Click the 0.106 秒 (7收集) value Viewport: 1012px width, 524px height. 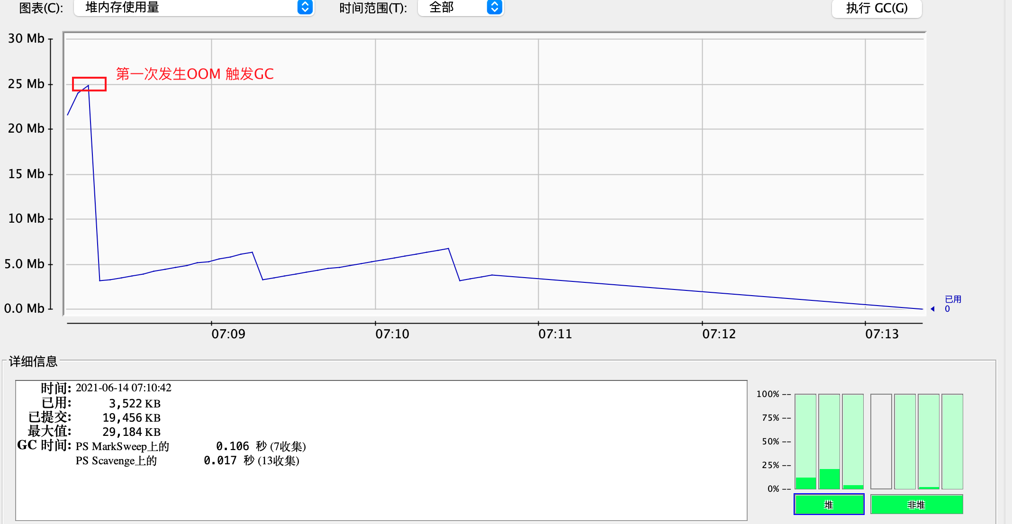click(261, 446)
